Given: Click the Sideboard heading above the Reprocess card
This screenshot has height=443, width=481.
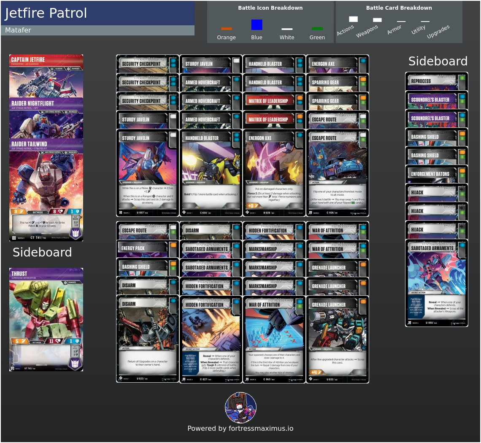Looking at the screenshot, I should tap(438, 61).
